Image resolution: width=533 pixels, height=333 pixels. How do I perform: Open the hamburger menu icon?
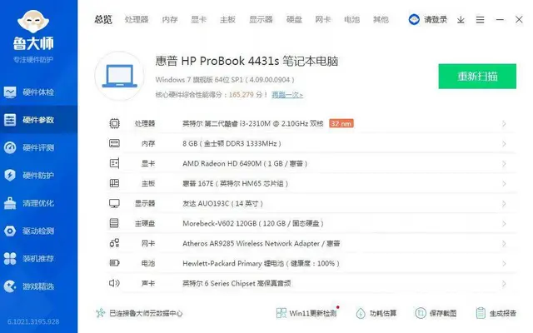coord(480,20)
